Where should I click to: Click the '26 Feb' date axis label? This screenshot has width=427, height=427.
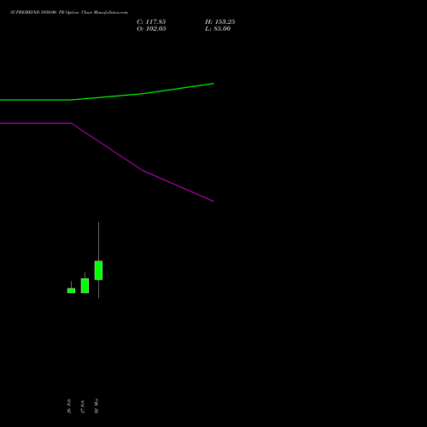click(69, 406)
